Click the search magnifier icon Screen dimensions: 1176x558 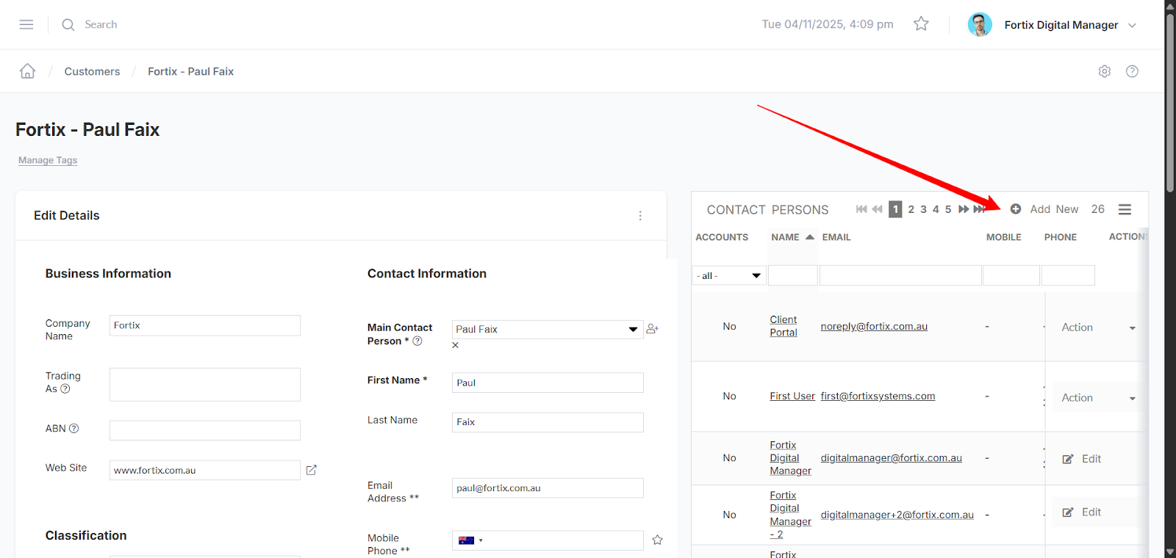(68, 24)
